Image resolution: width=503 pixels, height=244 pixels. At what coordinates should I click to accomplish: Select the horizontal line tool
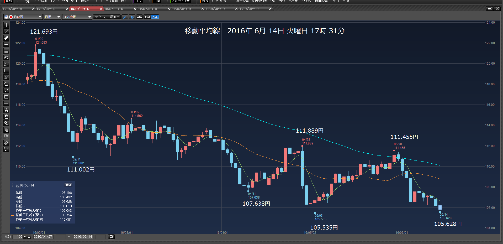click(x=6, y=103)
